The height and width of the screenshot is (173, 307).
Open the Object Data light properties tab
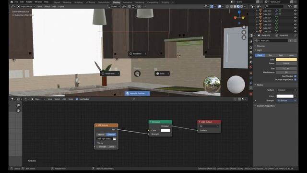point(251,88)
